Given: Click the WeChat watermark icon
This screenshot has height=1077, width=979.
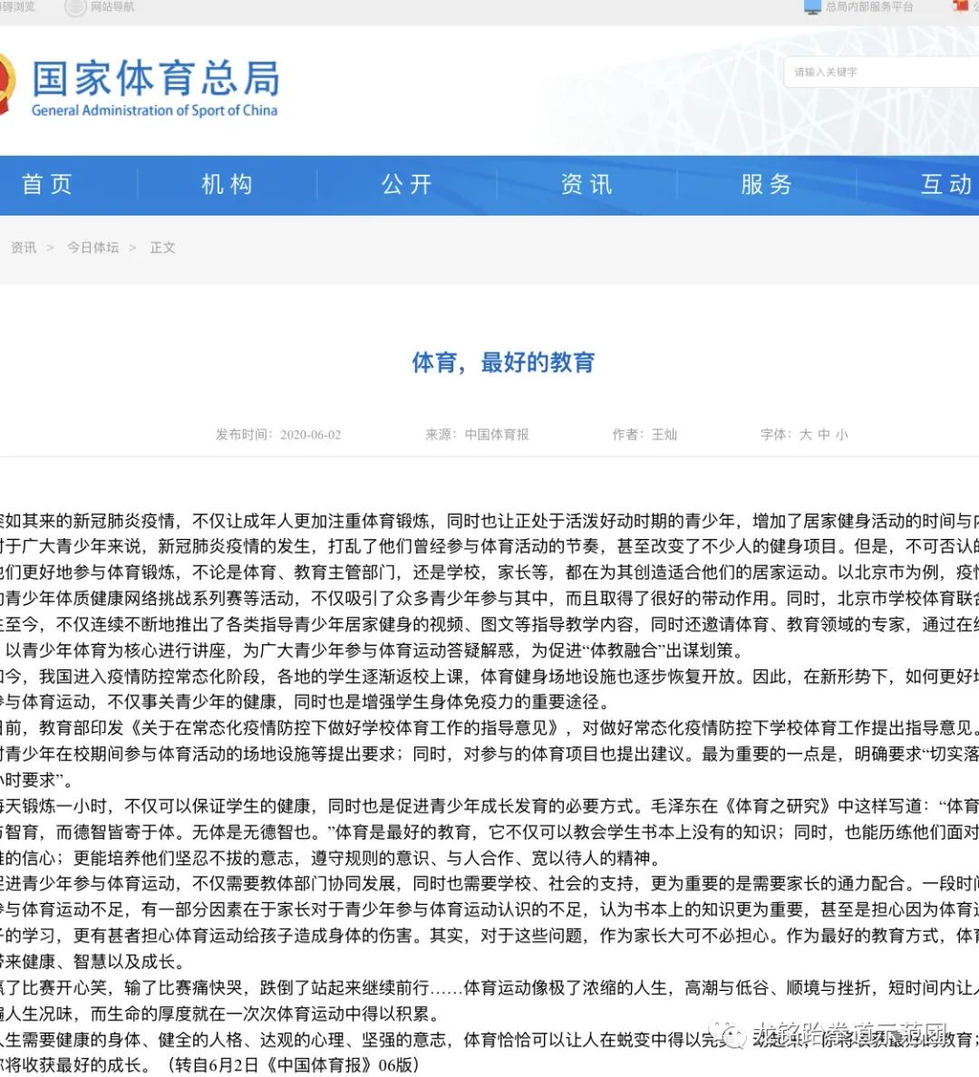Looking at the screenshot, I should (x=728, y=1035).
